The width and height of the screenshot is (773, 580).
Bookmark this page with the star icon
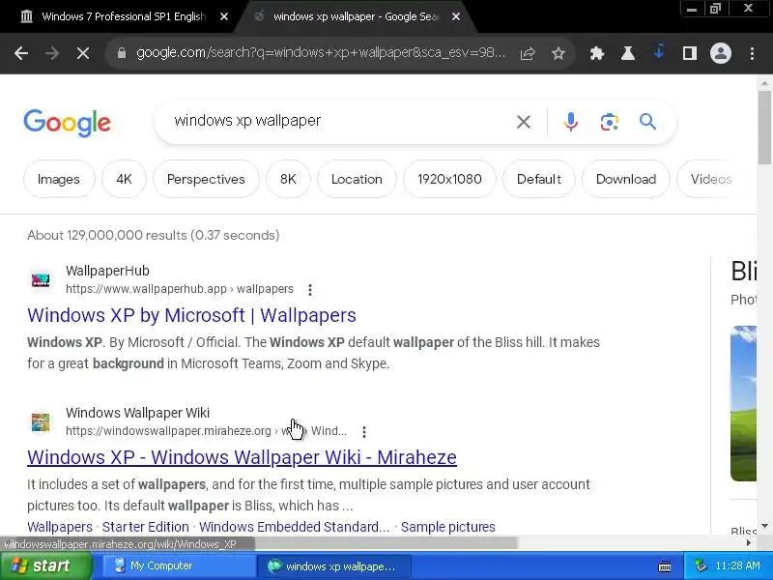pos(558,53)
